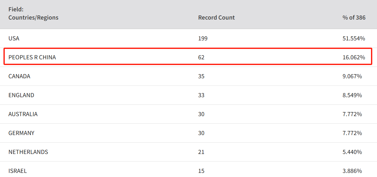Click the 51.554% percentage value

[354, 38]
